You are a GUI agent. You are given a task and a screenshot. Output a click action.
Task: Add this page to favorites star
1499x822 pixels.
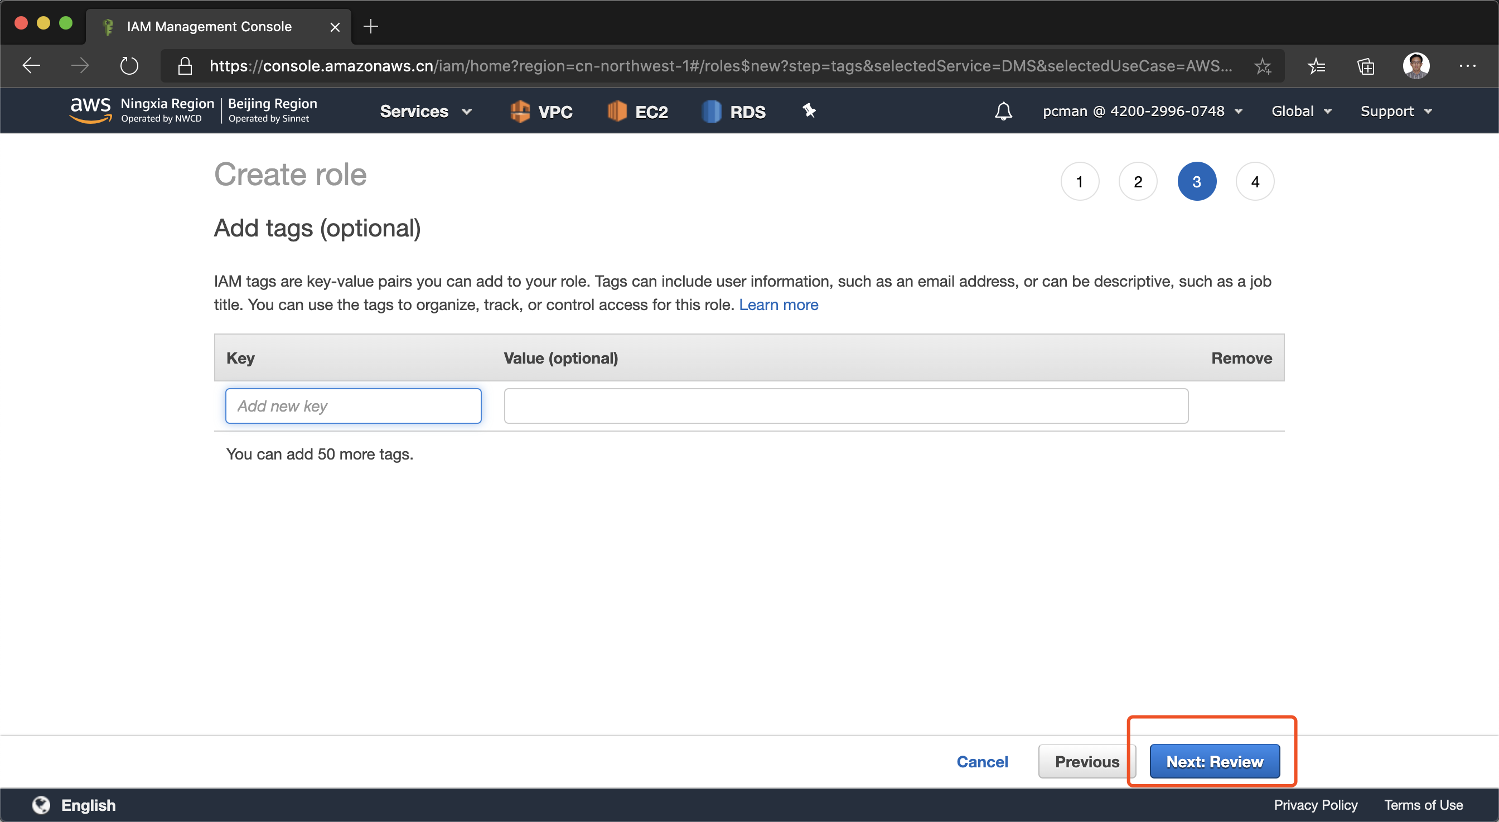click(1262, 66)
